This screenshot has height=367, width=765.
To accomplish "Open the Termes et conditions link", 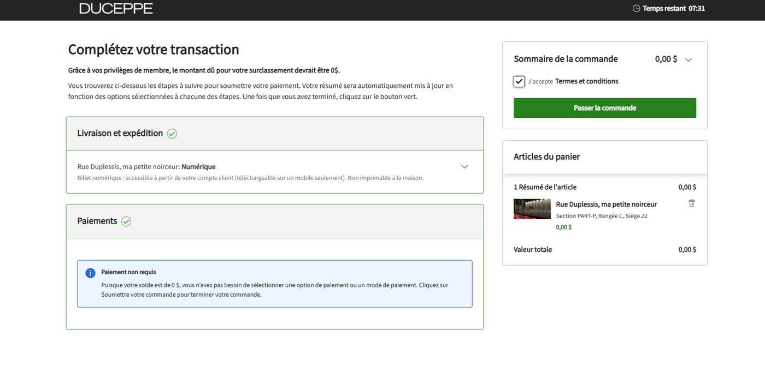I will (x=586, y=81).
